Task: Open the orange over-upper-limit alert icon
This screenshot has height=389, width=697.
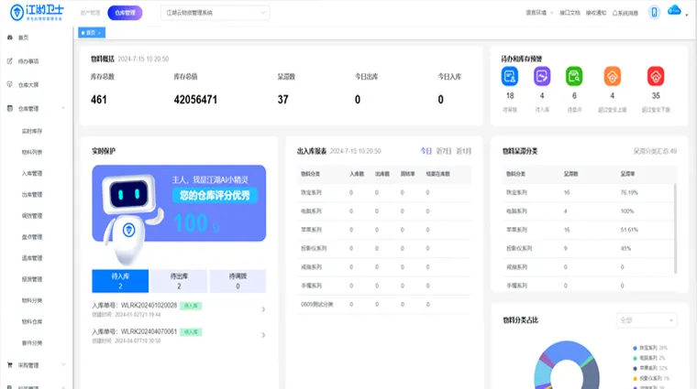Action: [x=612, y=76]
